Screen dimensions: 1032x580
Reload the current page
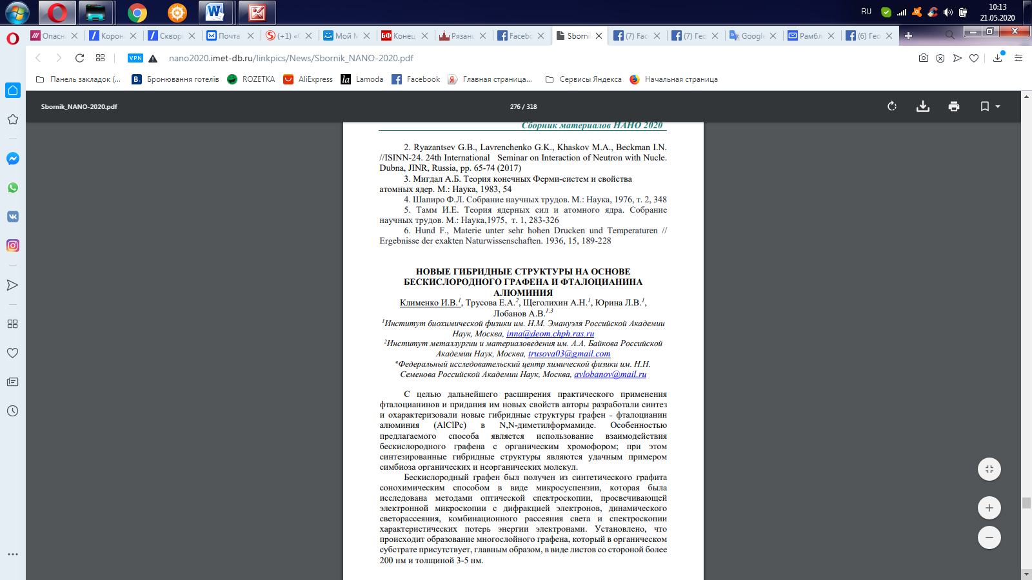pos(80,58)
